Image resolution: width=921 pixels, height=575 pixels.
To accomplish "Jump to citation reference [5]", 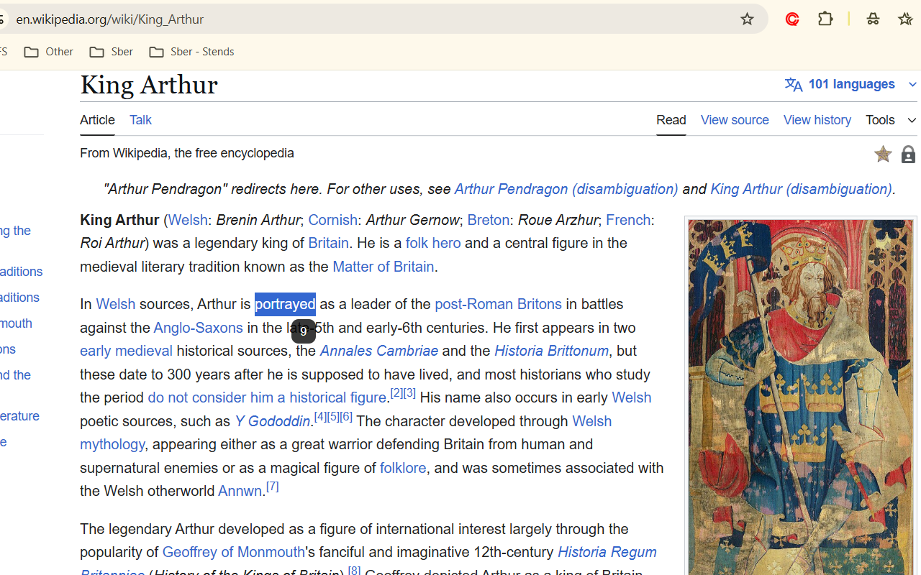I will (x=333, y=417).
